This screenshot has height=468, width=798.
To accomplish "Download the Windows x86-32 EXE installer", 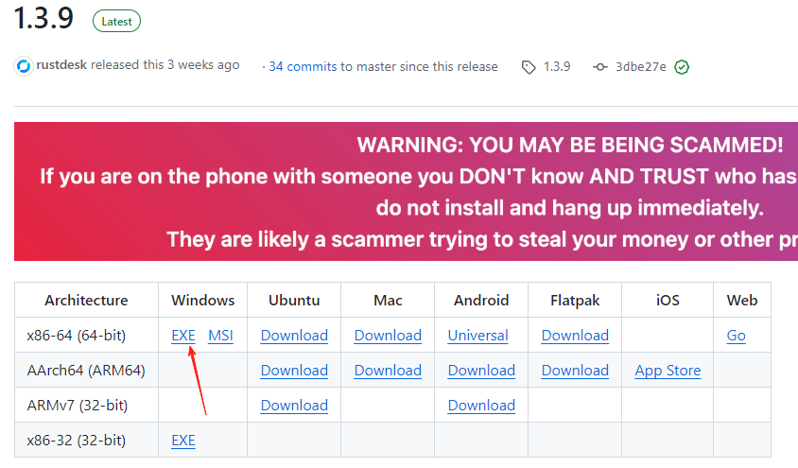I will pos(183,441).
